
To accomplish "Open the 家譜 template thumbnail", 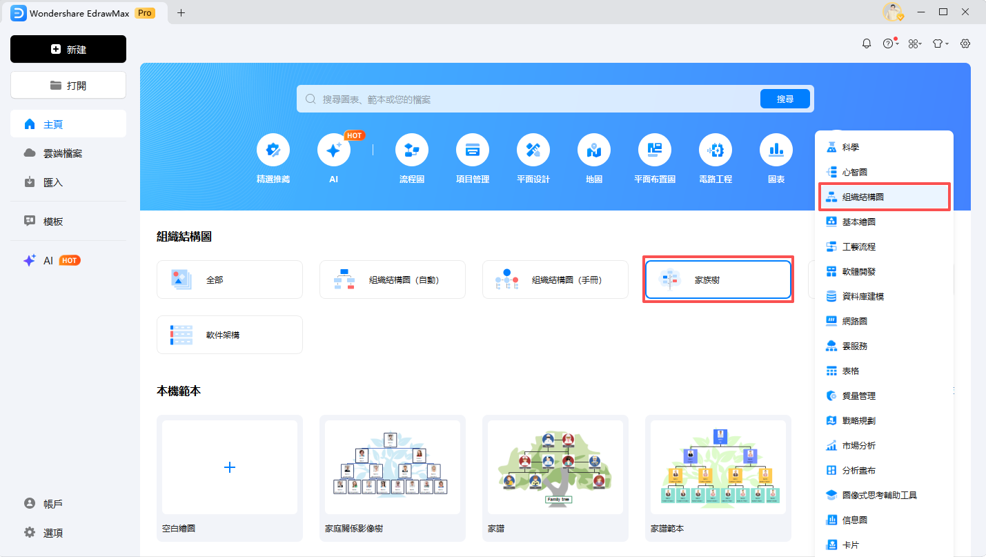I will [555, 467].
